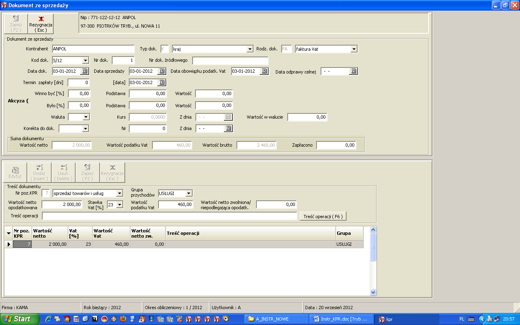
Task: Click the Było [%] field
Action: [79, 105]
